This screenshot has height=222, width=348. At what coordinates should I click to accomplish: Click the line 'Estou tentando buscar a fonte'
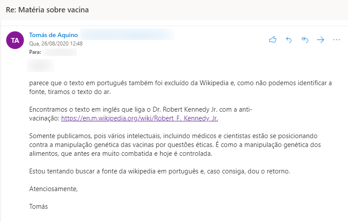(x=160, y=171)
